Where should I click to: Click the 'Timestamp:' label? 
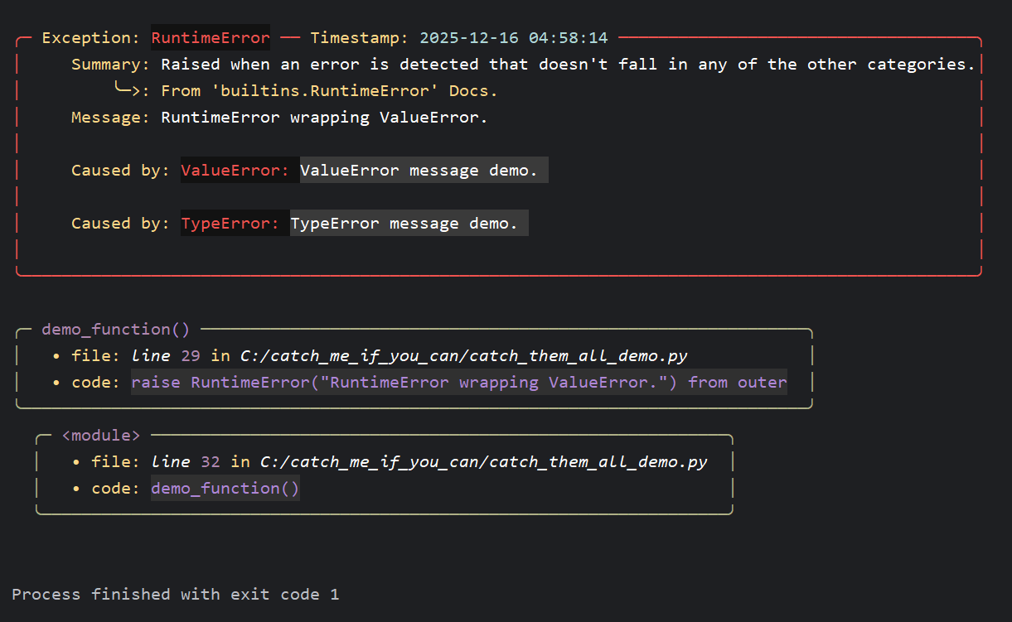click(x=360, y=38)
